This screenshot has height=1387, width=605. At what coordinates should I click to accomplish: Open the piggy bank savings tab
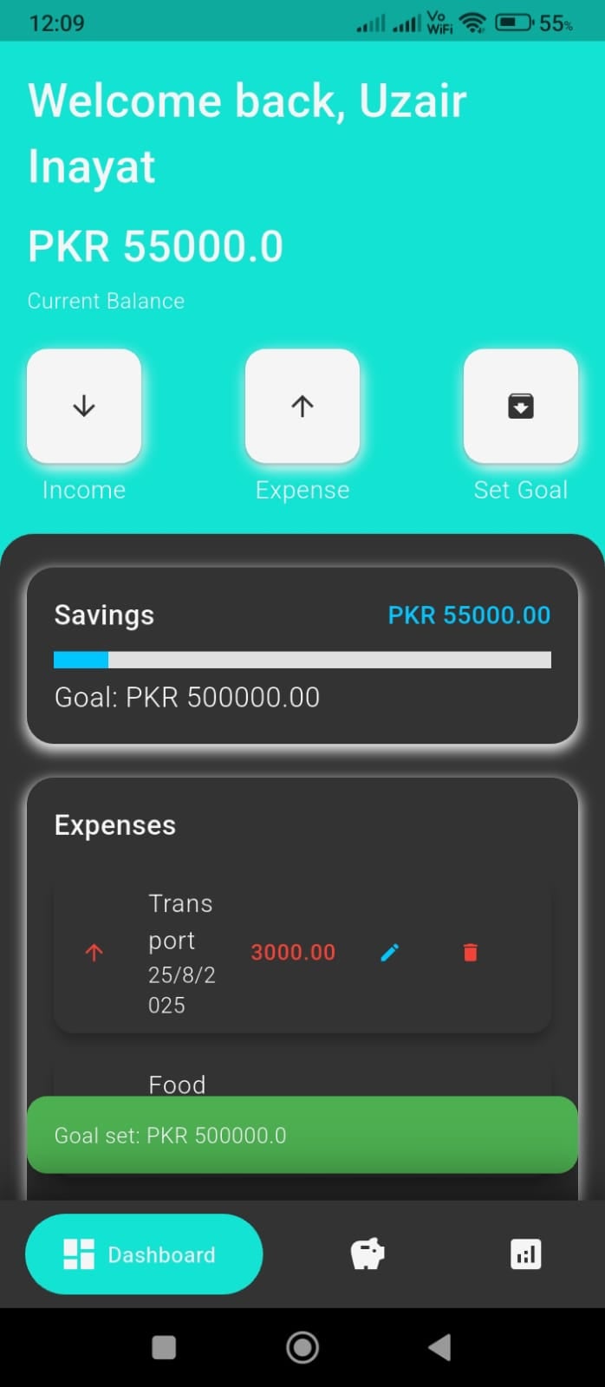click(x=367, y=1254)
